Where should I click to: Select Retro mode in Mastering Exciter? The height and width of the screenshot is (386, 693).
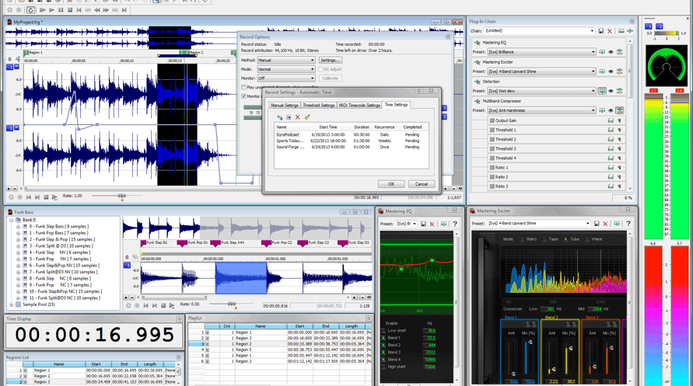(x=523, y=239)
